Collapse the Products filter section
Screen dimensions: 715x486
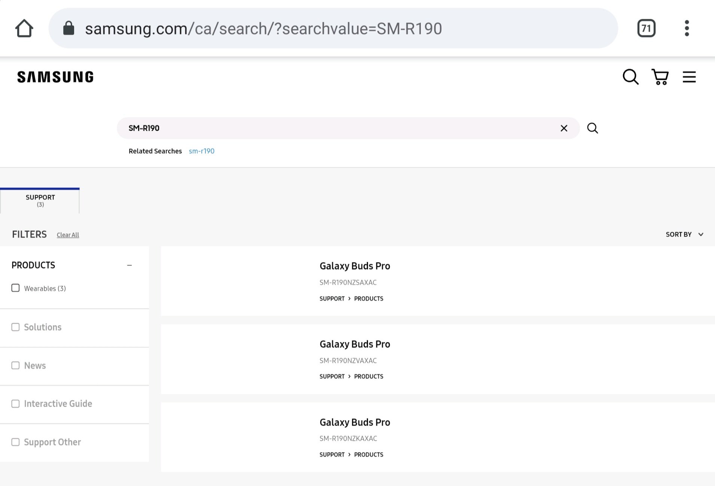(130, 265)
